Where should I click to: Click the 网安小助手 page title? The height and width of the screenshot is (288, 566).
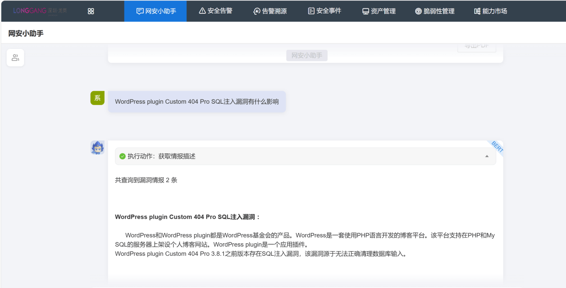point(26,33)
